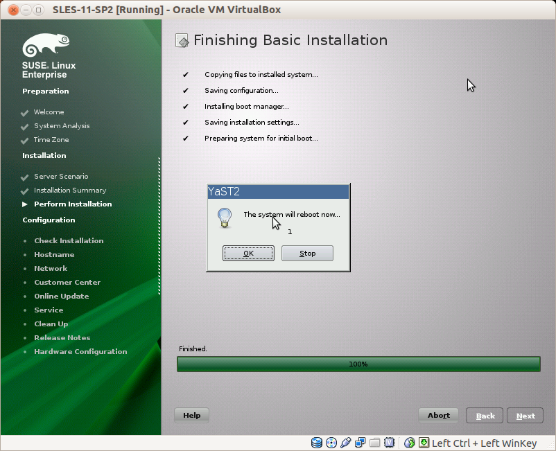
Task: Click the Left Ctrl + Left WinKey label
Action: pyautogui.click(x=484, y=443)
